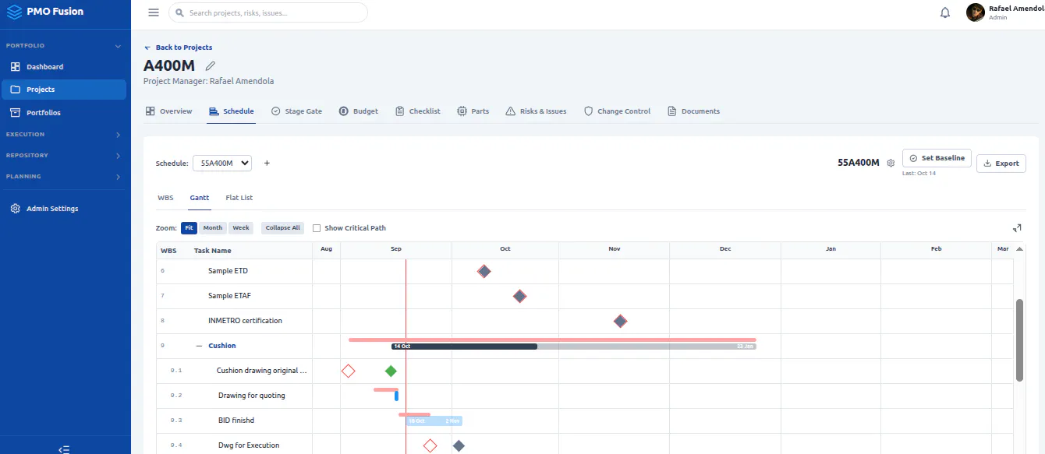Click Cushion summary dark progress bar
This screenshot has width=1045, height=454.
464,346
